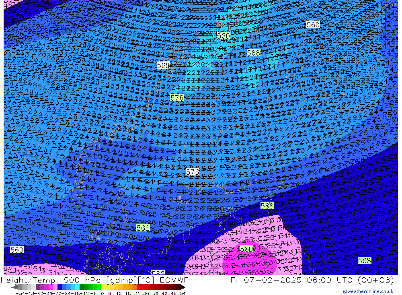Click the '(00+06)' forecast hour text
402x295 pixels.
pyautogui.click(x=375, y=280)
